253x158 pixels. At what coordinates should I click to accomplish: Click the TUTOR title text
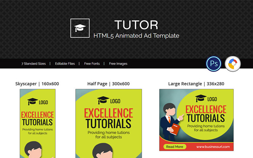point(136,25)
